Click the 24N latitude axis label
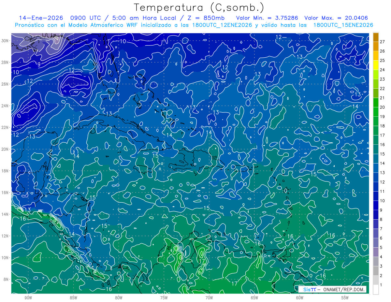The height and width of the screenshot is (302, 391). click(x=6, y=106)
